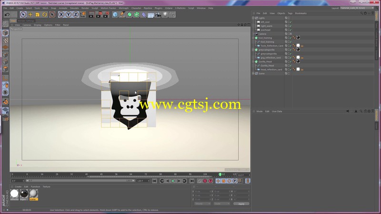The width and height of the screenshot is (381, 214).
Task: Open the World coordinate dropdown
Action: pos(202,204)
